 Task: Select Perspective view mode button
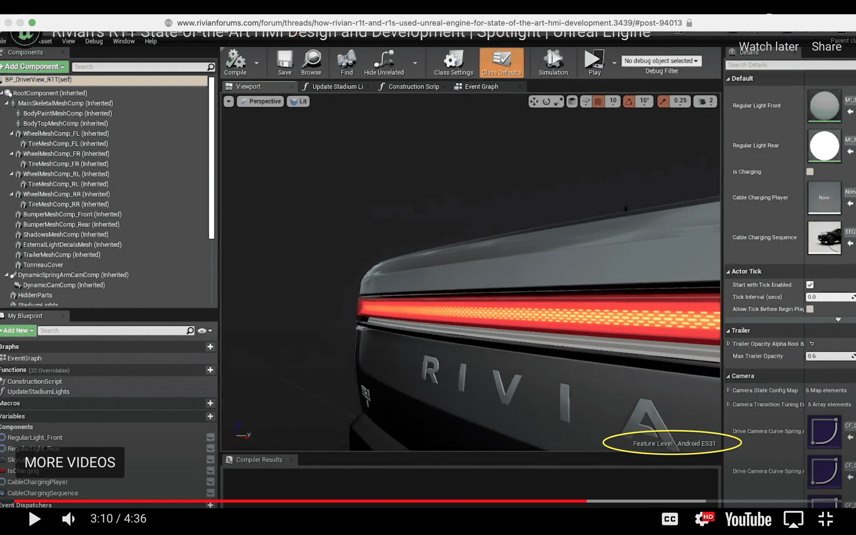(x=260, y=102)
